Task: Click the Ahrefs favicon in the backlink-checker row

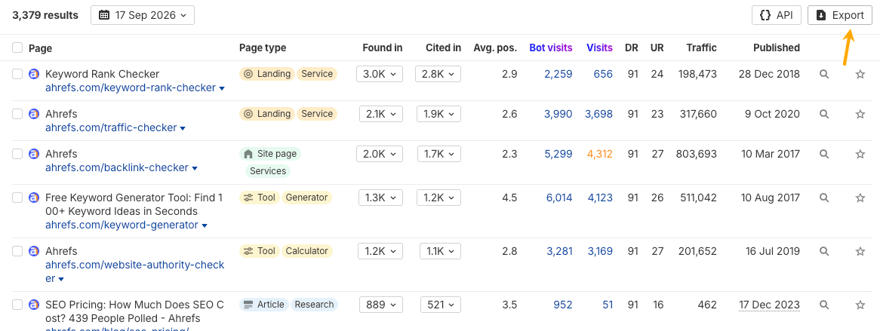Action: click(x=34, y=154)
